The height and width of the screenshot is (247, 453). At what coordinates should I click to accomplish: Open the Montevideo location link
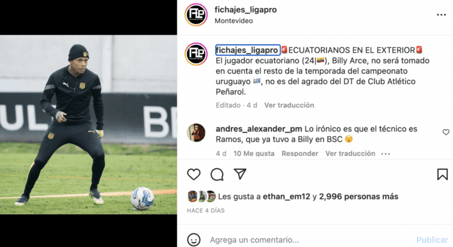[234, 21]
